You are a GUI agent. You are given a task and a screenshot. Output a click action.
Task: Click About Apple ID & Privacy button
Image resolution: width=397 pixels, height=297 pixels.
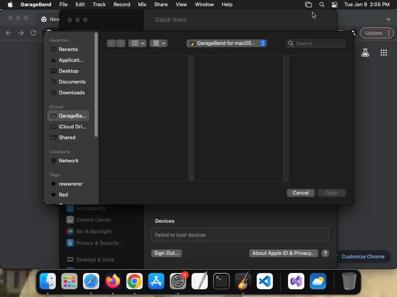point(283,253)
